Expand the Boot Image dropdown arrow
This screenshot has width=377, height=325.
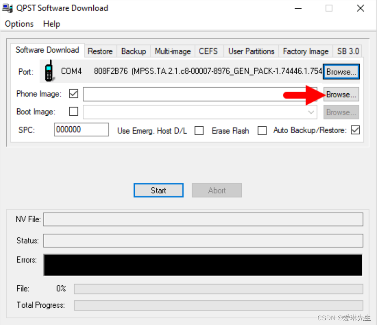[x=311, y=113]
